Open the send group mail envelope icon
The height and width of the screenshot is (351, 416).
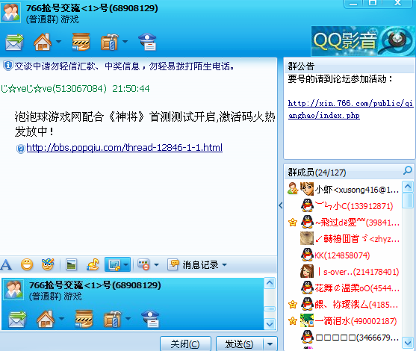tap(15, 42)
